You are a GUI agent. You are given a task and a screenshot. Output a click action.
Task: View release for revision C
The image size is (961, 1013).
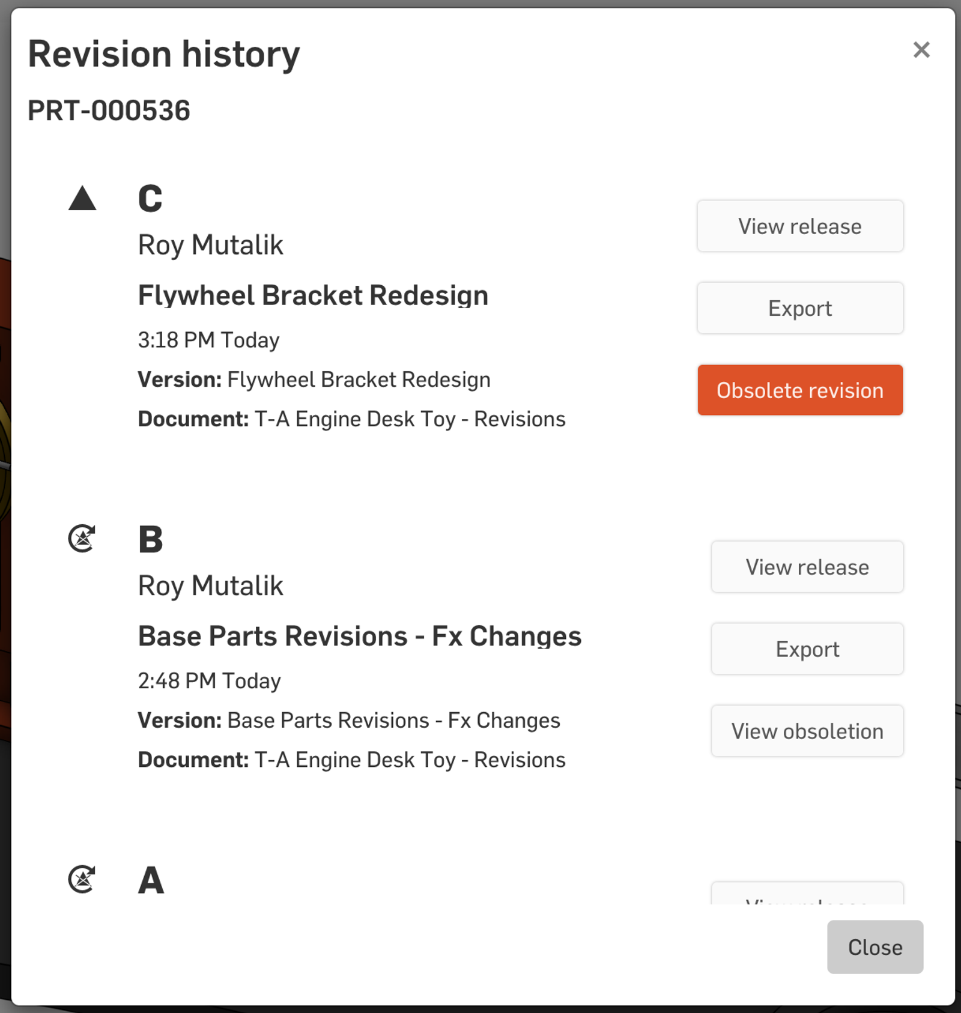(x=799, y=226)
